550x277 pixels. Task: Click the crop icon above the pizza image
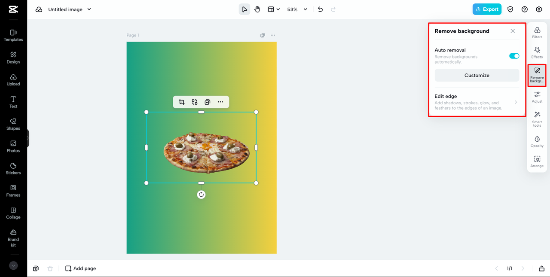point(182,102)
